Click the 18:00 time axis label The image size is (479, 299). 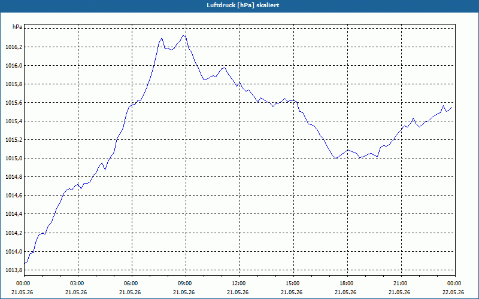tap(347, 283)
